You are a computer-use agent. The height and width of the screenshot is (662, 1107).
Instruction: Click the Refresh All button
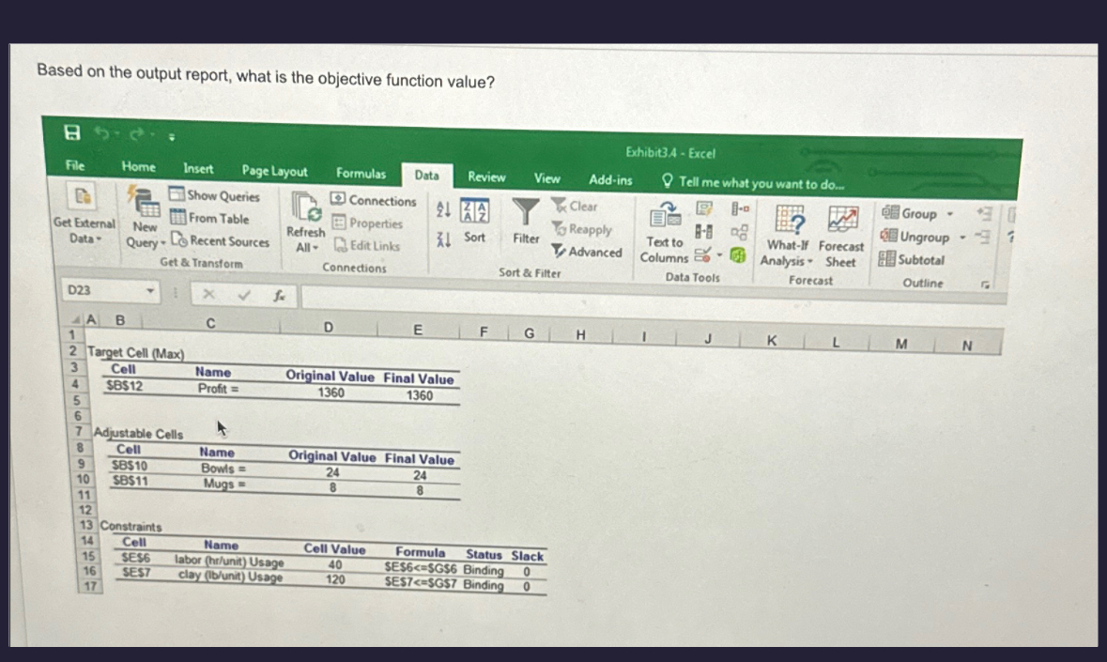pyautogui.click(x=306, y=223)
